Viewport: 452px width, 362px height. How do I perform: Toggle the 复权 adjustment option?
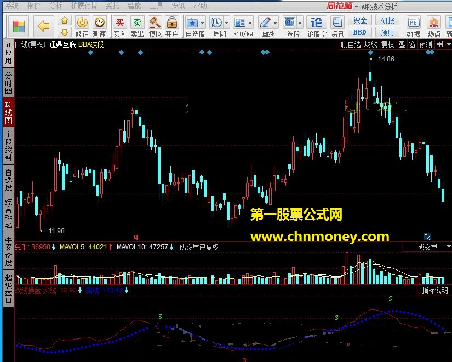(387, 44)
